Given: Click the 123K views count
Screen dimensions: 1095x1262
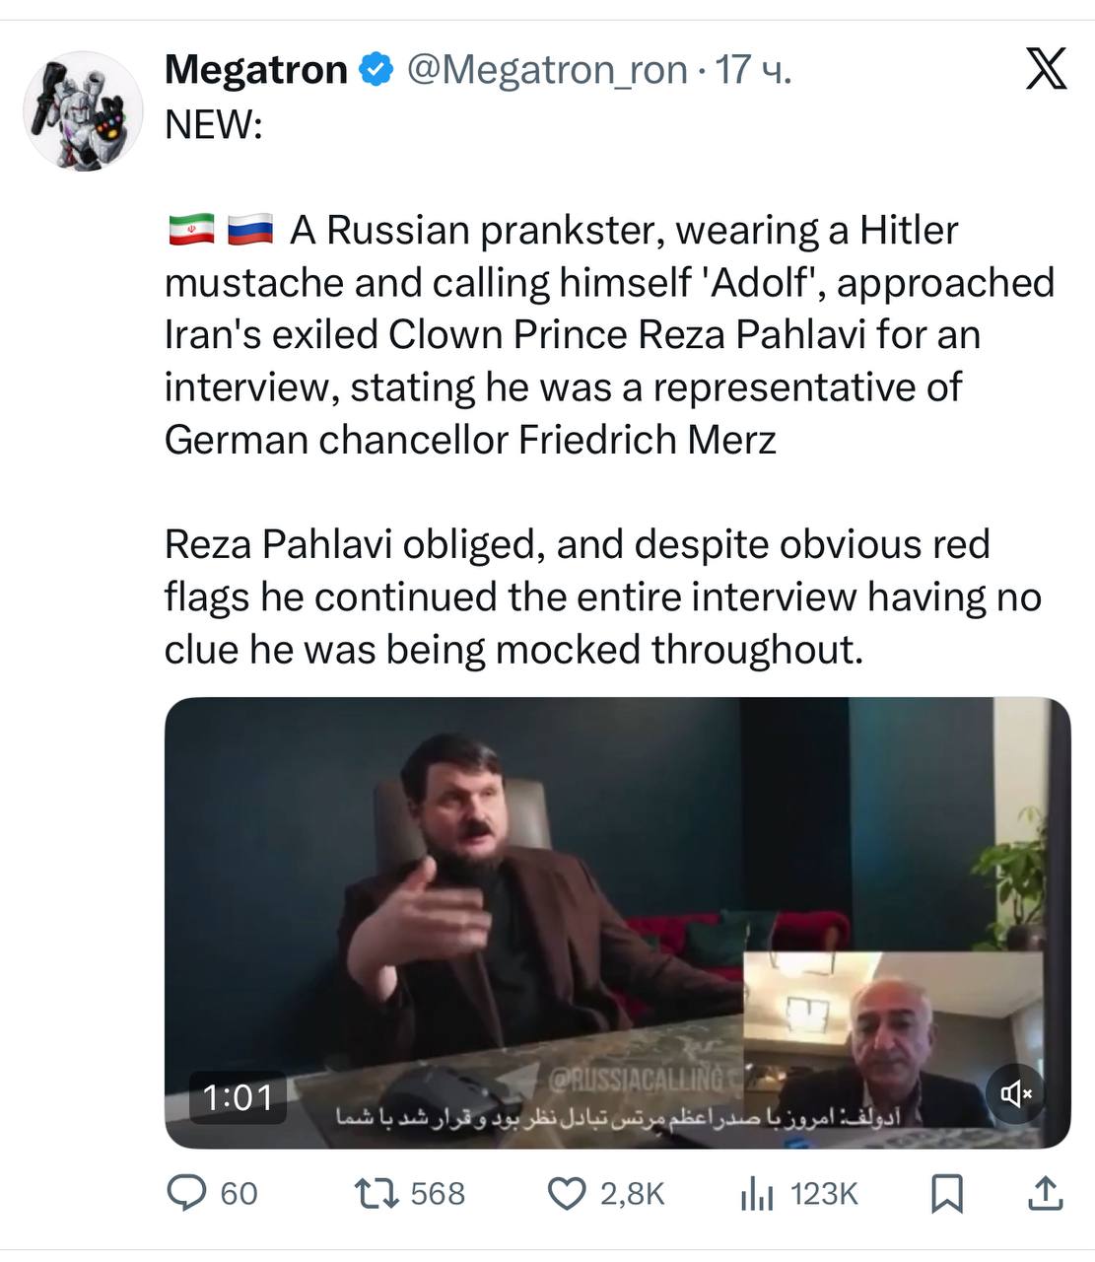Looking at the screenshot, I should pyautogui.click(x=824, y=1194).
